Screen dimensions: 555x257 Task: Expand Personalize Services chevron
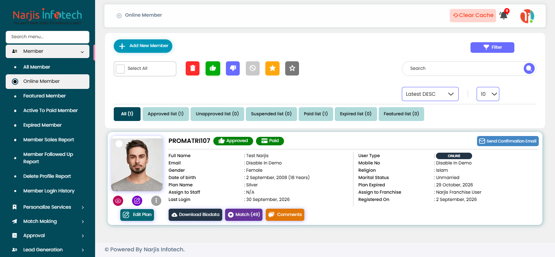click(83, 207)
